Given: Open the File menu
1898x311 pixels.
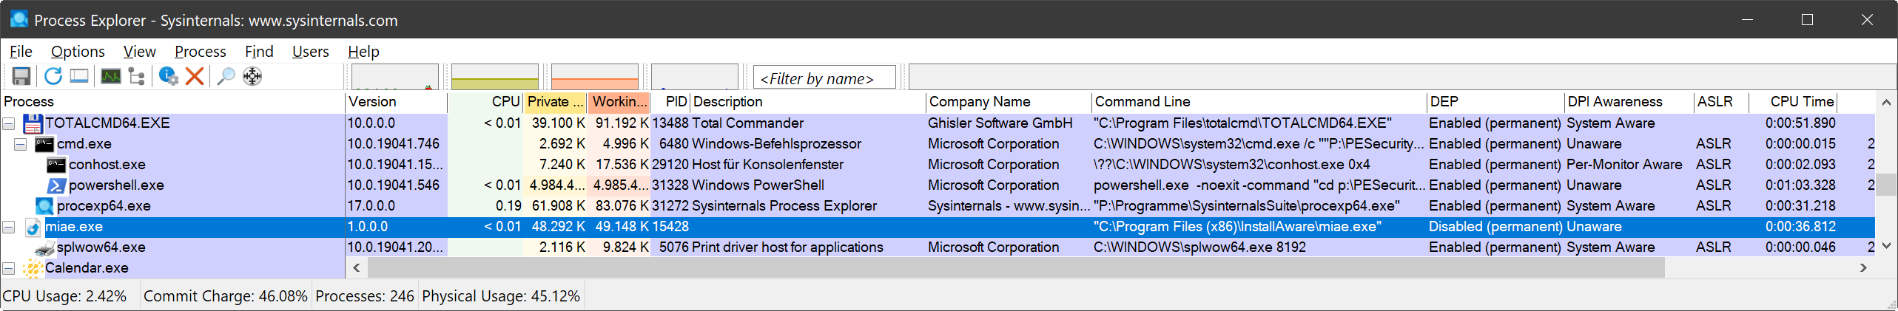Looking at the screenshot, I should [x=21, y=52].
